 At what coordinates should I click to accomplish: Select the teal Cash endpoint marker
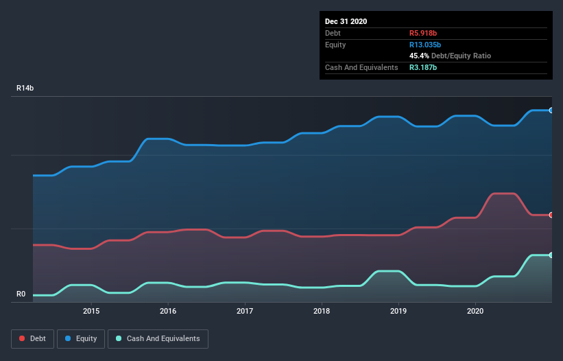[551, 255]
